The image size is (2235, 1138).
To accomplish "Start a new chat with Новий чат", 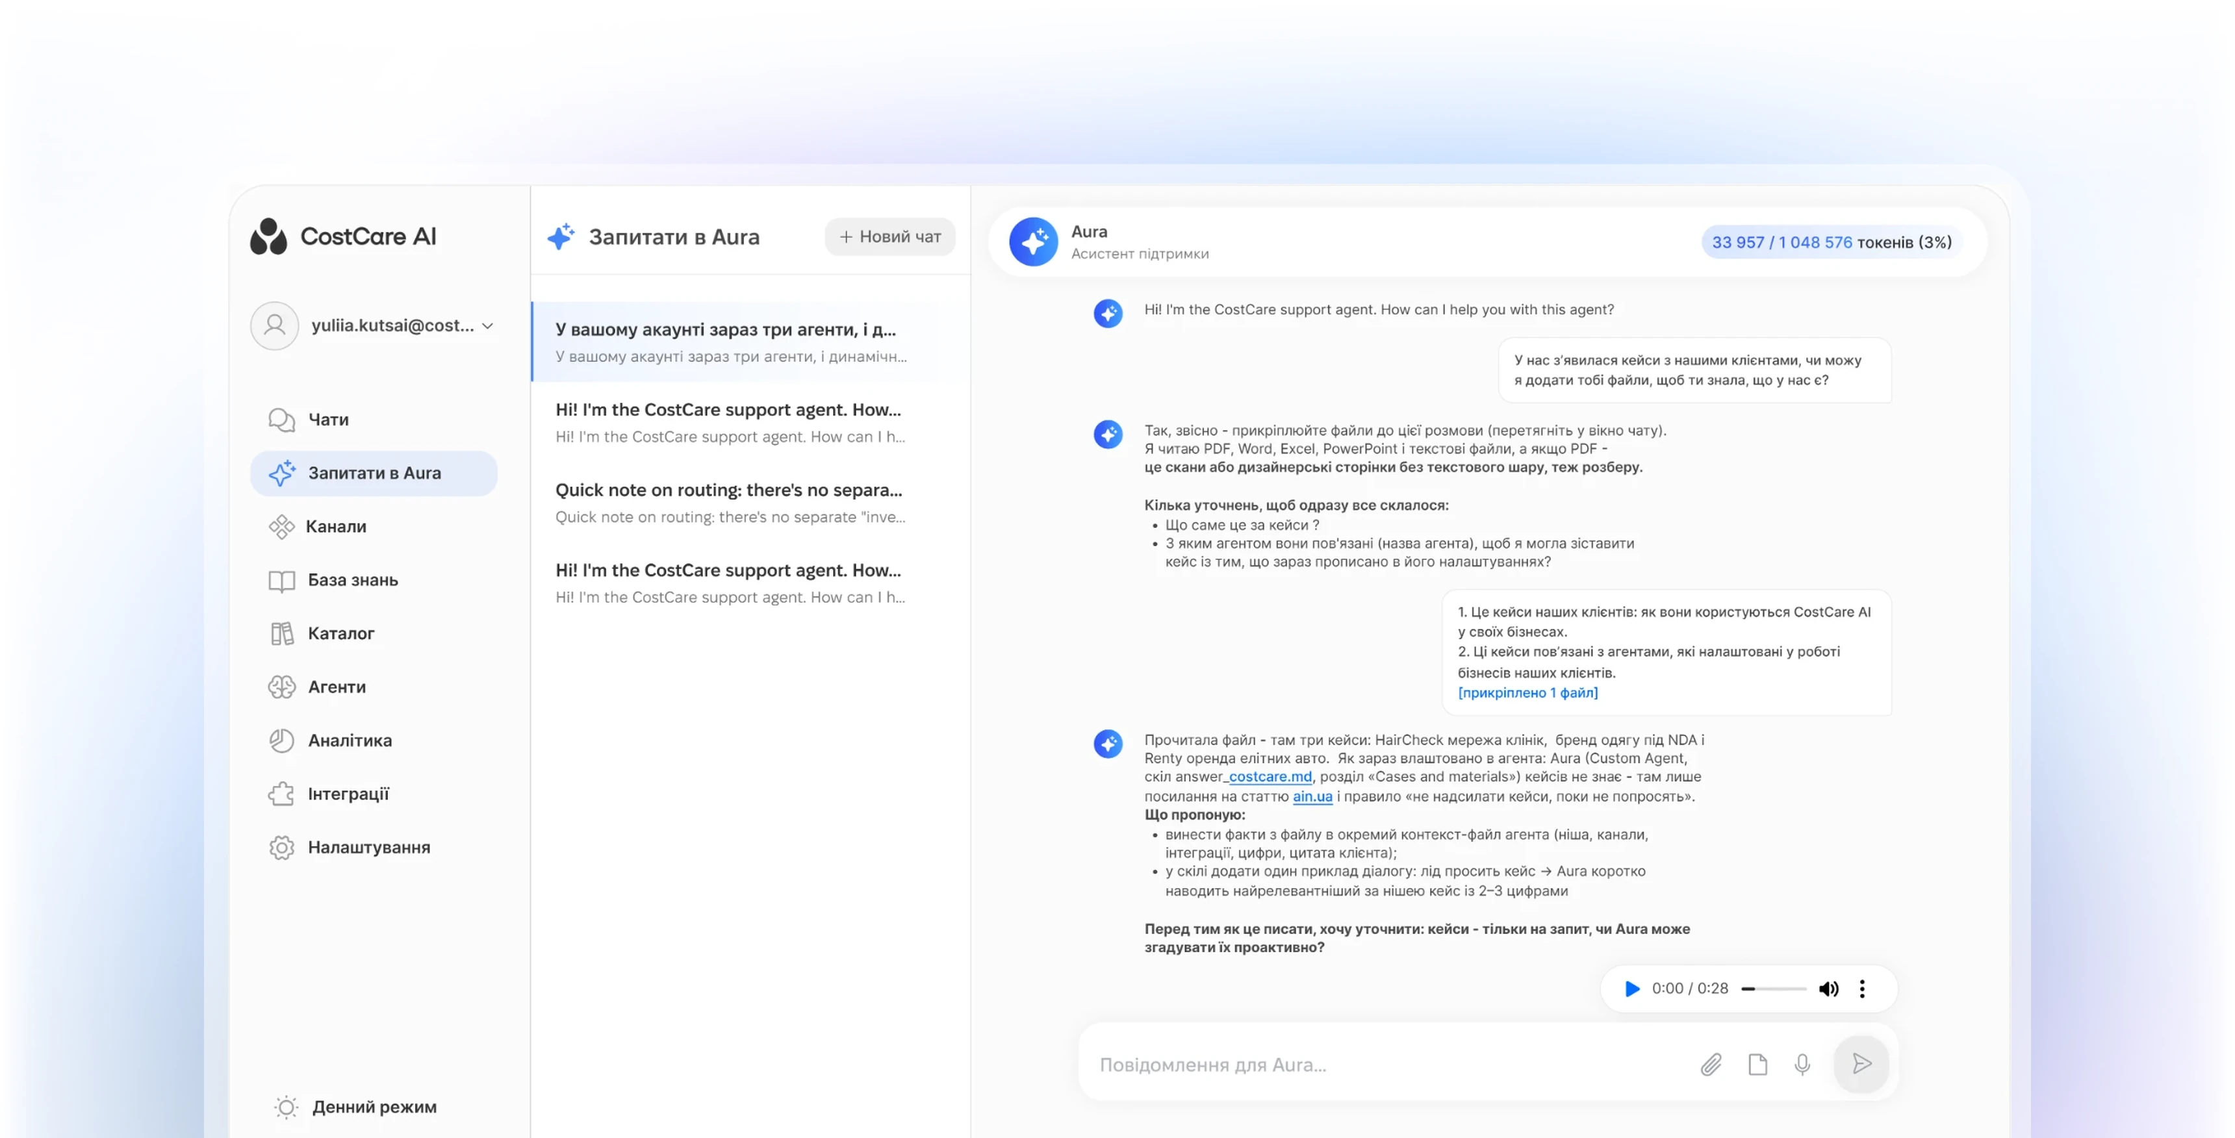I will (890, 237).
